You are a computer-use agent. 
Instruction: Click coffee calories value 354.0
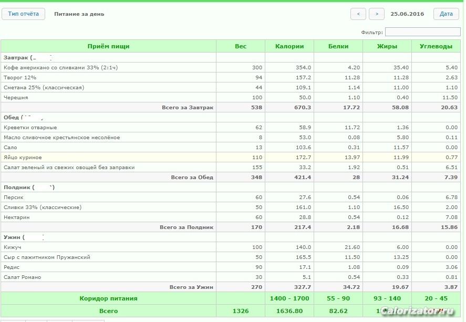pos(303,67)
